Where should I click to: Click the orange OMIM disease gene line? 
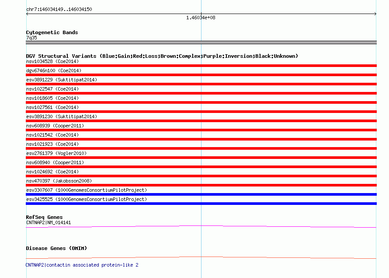coord(201,257)
